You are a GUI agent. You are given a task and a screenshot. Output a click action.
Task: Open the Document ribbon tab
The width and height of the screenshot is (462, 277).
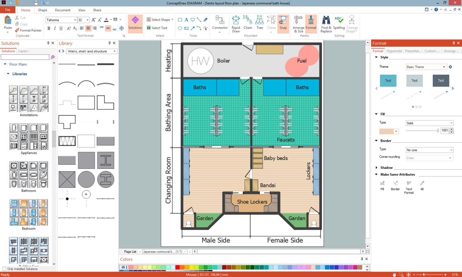coord(63,10)
